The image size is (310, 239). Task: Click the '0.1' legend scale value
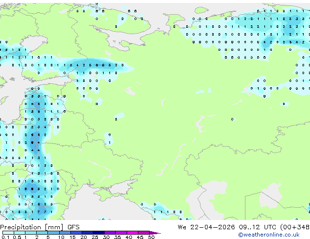(x=5, y=237)
